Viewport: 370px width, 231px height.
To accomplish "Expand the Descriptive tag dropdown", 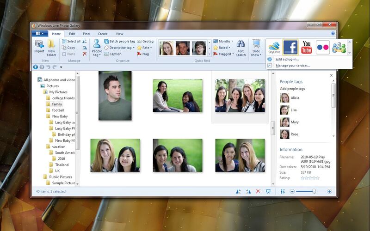I will pyautogui.click(x=119, y=48).
